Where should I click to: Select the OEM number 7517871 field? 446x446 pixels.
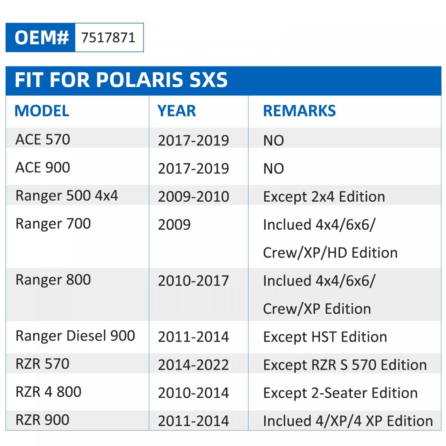click(109, 38)
